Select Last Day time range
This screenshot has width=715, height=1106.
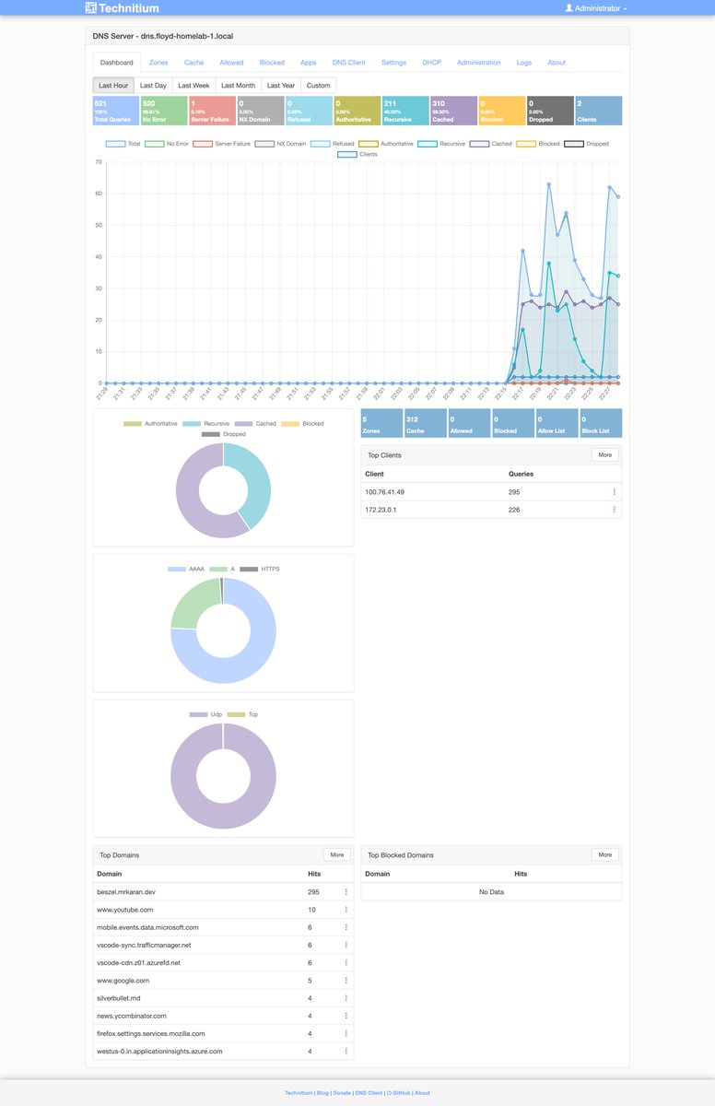point(153,85)
